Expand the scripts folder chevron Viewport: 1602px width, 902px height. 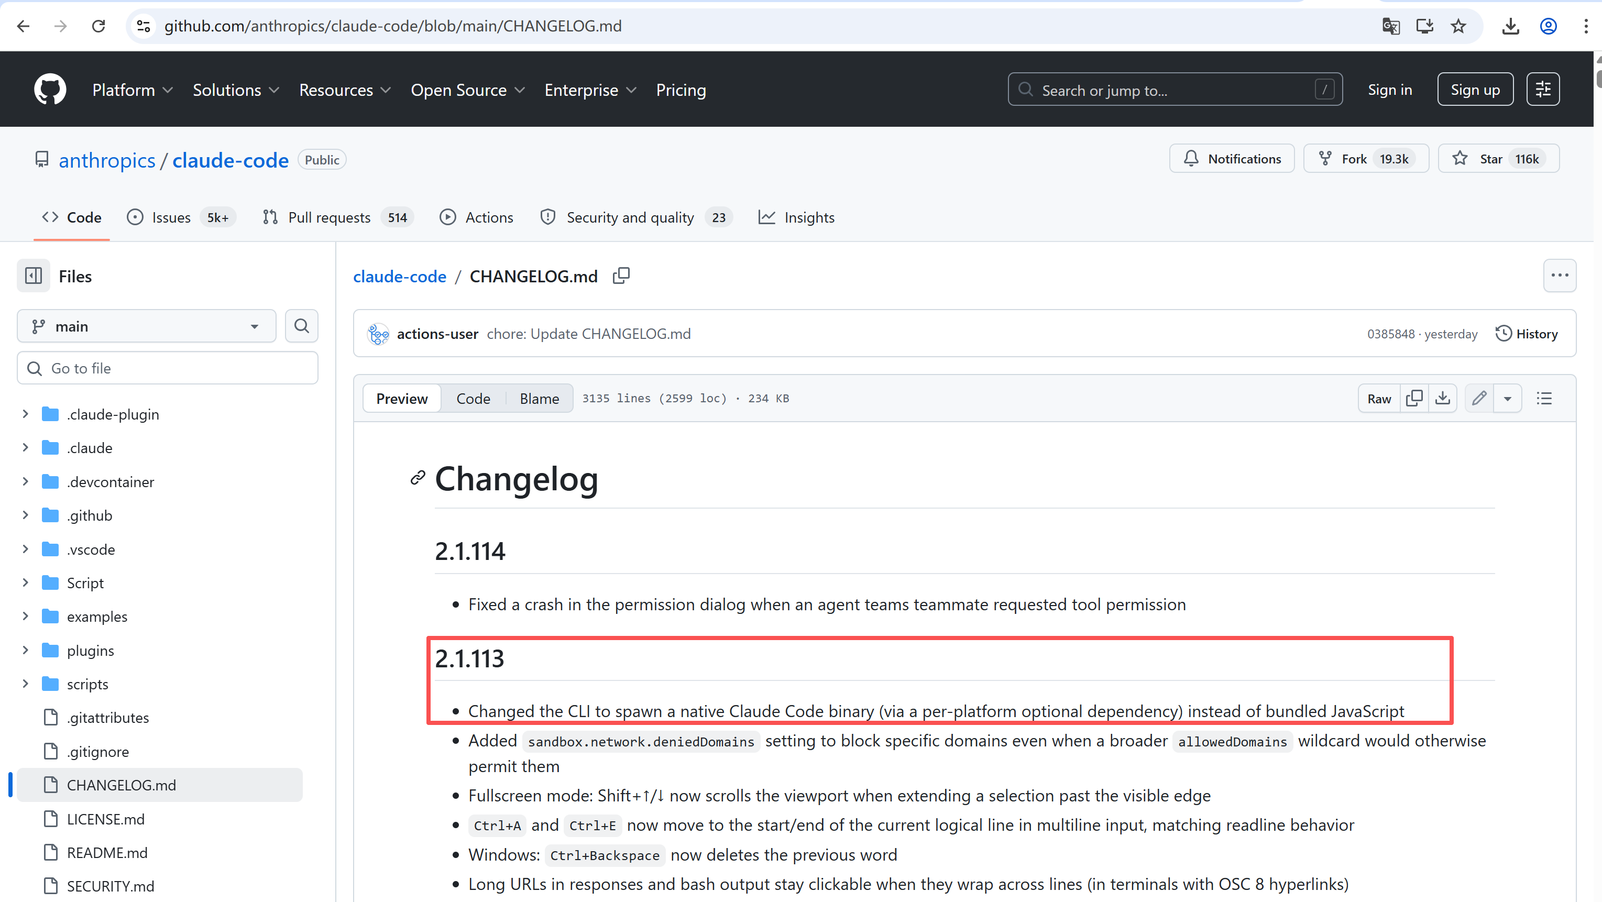point(25,683)
